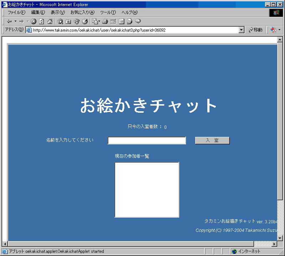Click the インターネット status bar text
The image size is (285, 256).
[249, 251]
